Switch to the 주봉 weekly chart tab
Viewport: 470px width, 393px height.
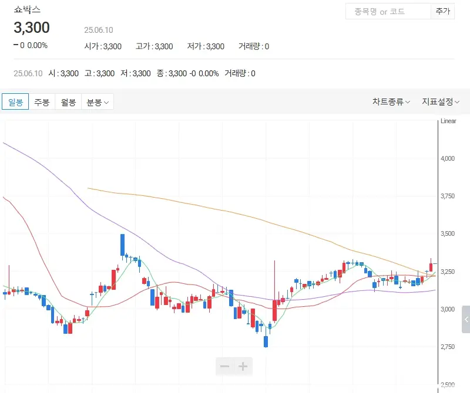point(42,102)
